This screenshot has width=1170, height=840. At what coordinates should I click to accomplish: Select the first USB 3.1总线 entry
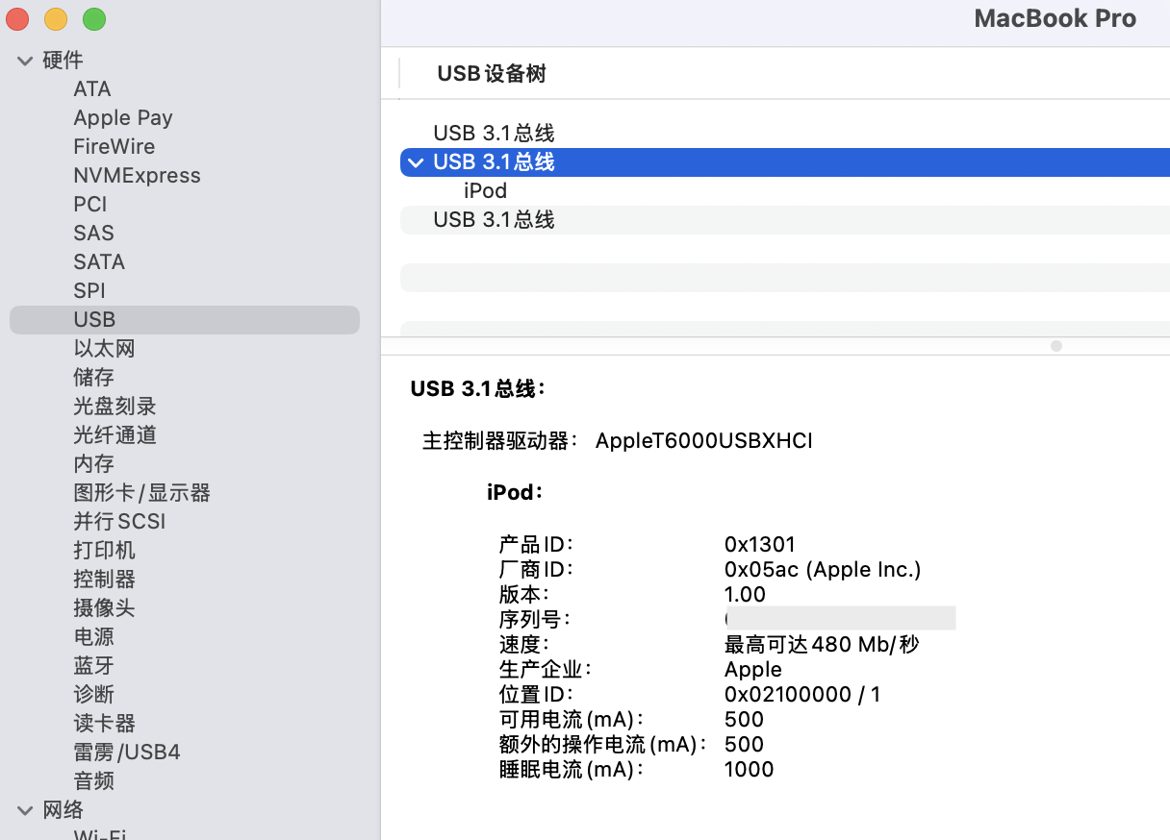coord(494,134)
